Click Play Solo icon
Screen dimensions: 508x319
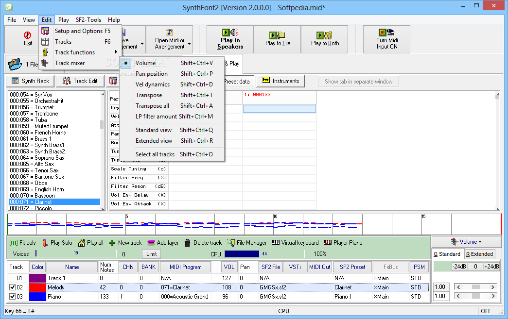[45, 243]
